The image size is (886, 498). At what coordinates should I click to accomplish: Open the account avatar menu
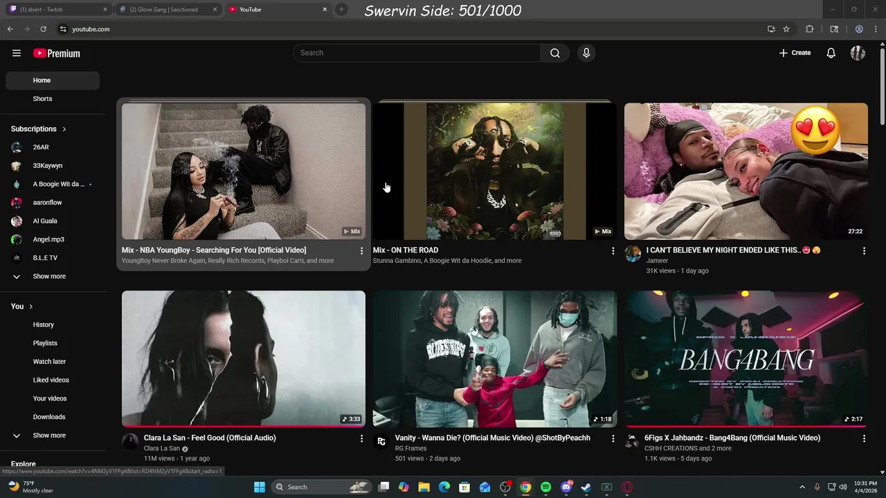(x=858, y=53)
